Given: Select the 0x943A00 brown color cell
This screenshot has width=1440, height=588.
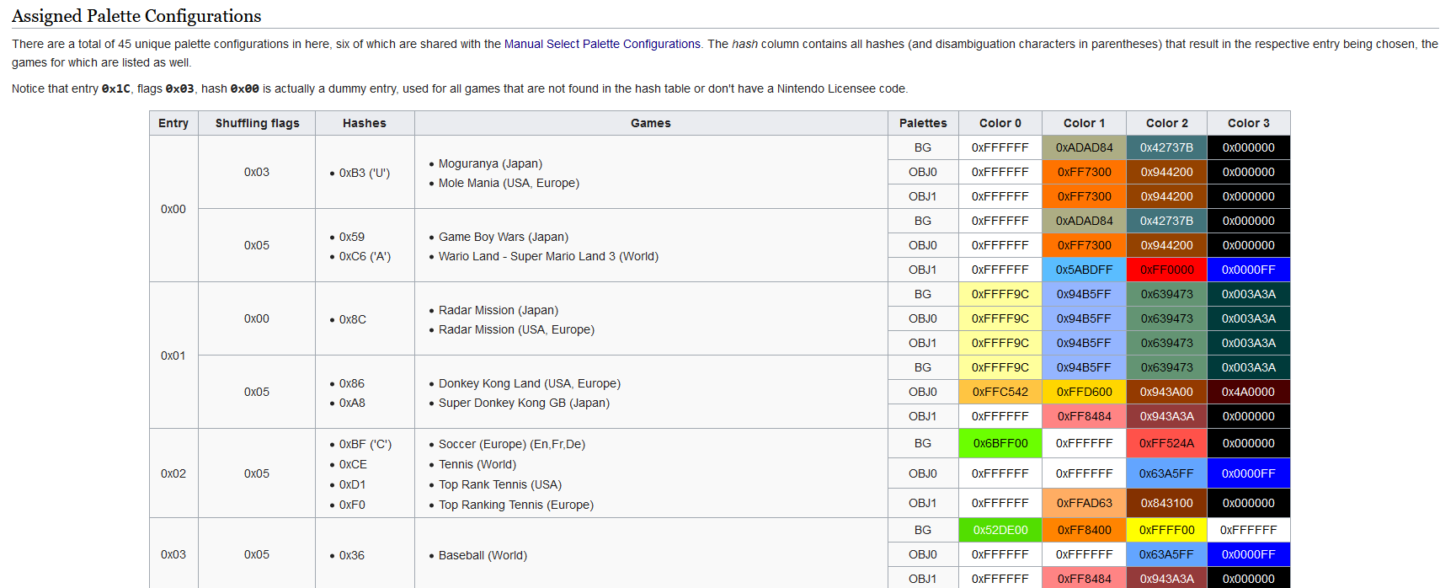Looking at the screenshot, I should [1166, 392].
